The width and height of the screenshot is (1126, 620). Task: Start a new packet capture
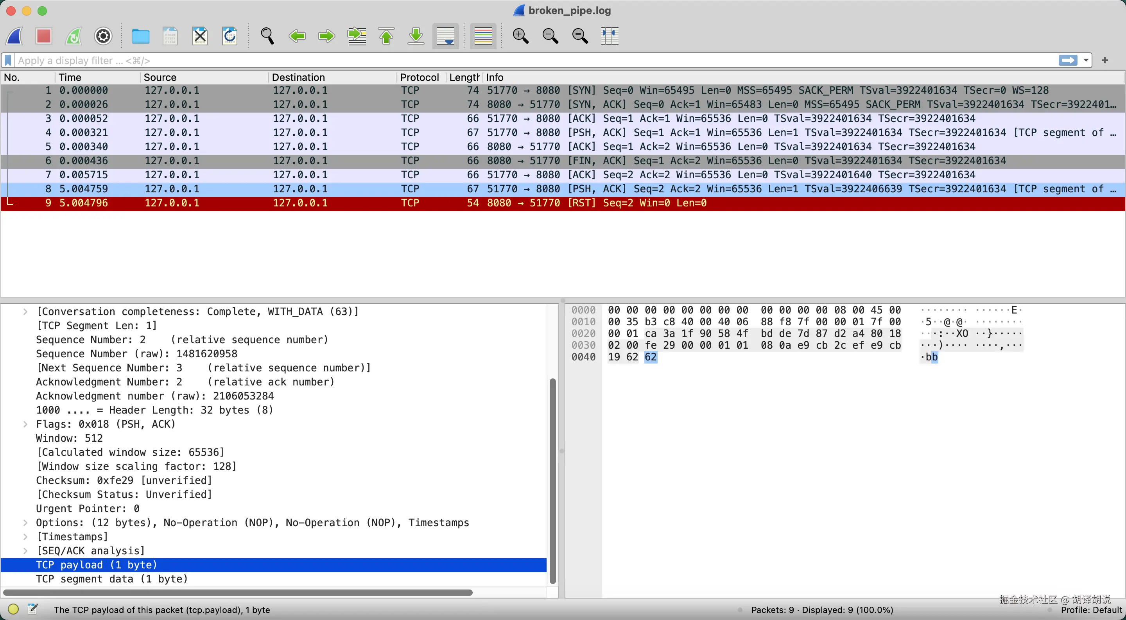tap(14, 36)
